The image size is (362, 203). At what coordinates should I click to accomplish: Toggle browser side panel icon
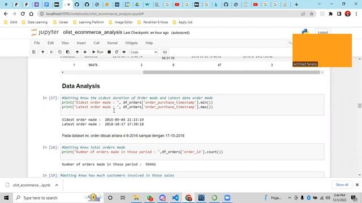[339, 14]
